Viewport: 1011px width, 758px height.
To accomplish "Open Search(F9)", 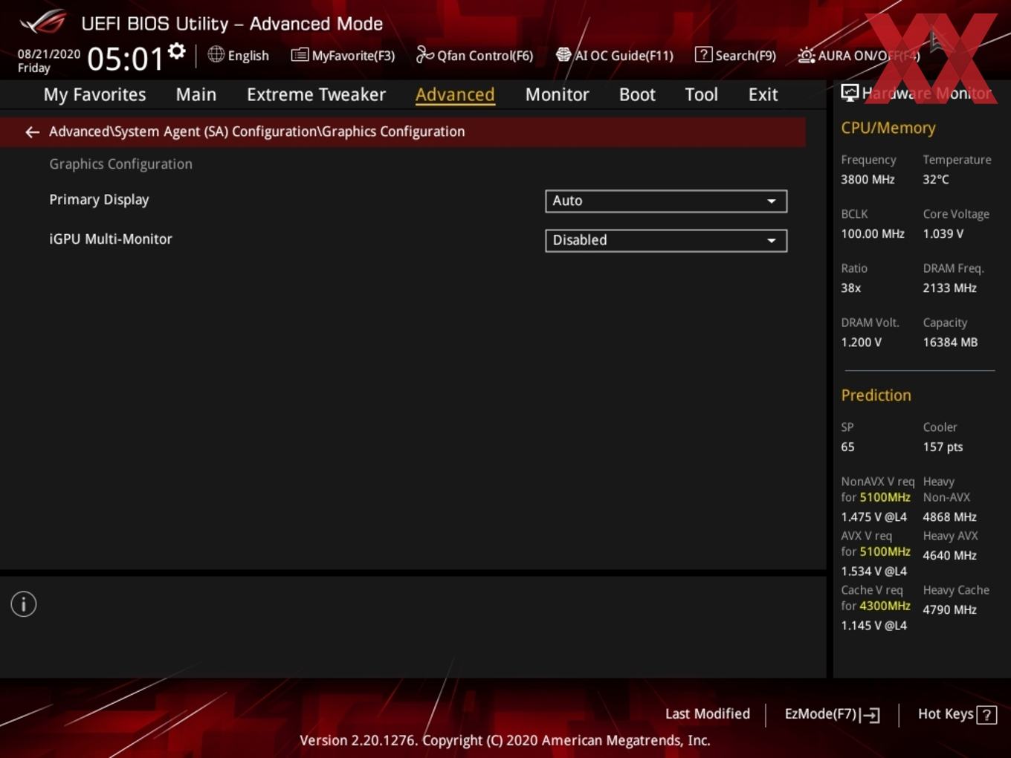I will [735, 55].
